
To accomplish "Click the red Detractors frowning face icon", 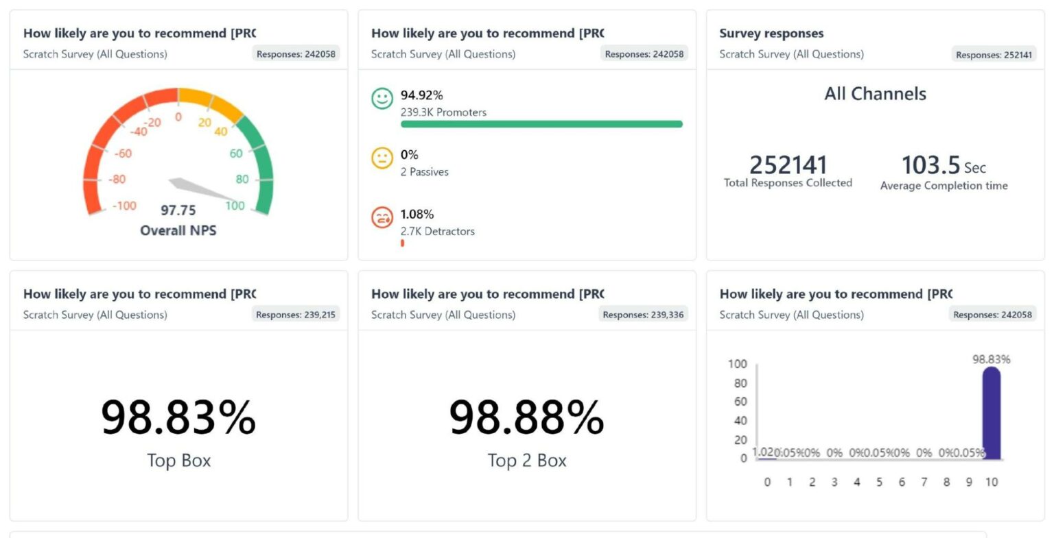I will pyautogui.click(x=383, y=215).
